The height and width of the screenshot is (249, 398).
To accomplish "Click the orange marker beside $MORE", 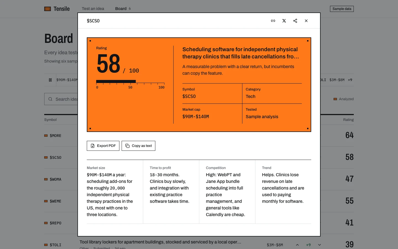I will [46, 136].
